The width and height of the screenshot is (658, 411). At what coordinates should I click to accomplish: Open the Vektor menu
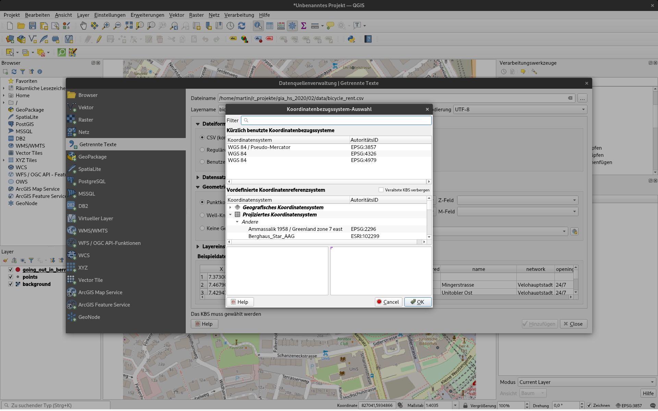tap(176, 15)
